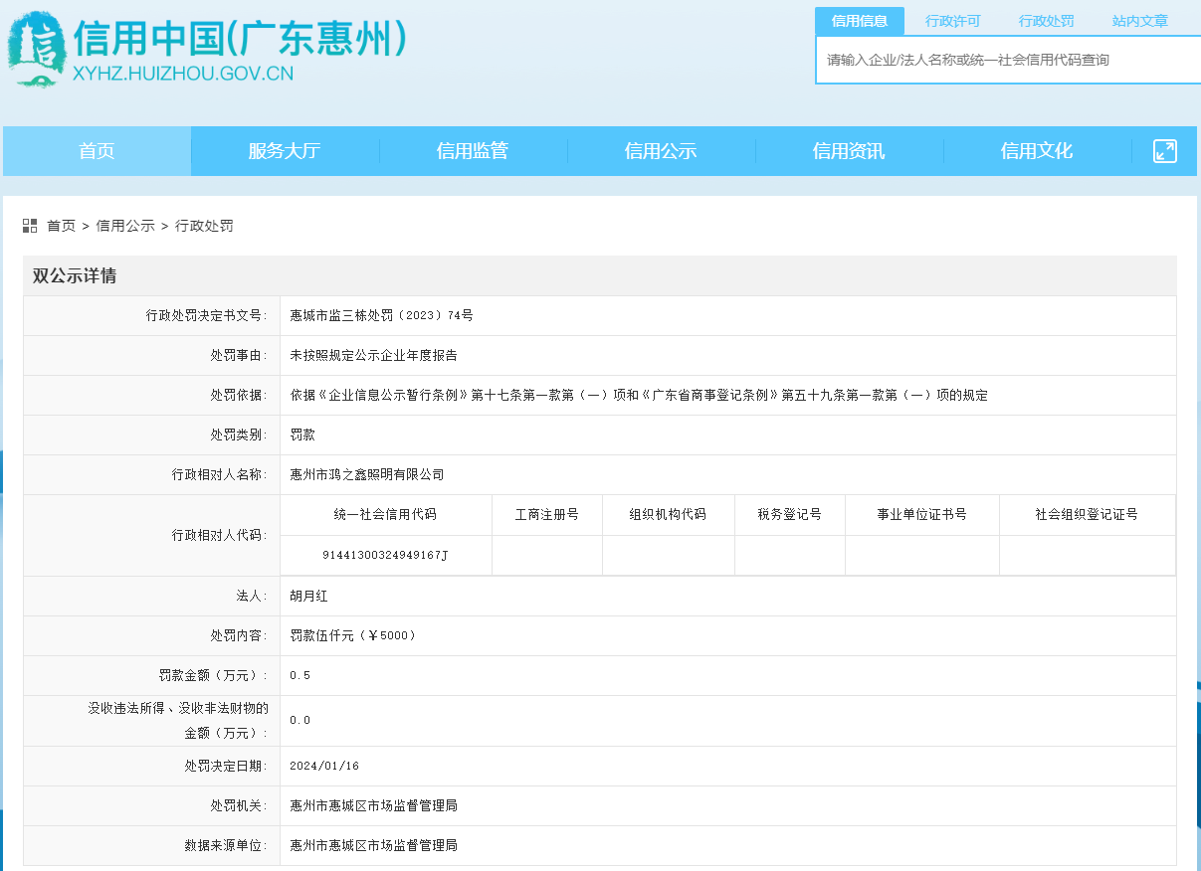Click the 统一社会信用代码 column header
The image size is (1201, 871).
pyautogui.click(x=385, y=515)
